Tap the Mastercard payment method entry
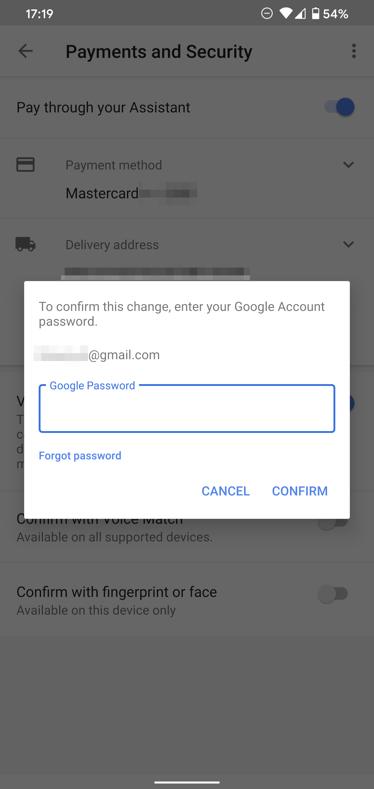This screenshot has height=789, width=374. [102, 193]
